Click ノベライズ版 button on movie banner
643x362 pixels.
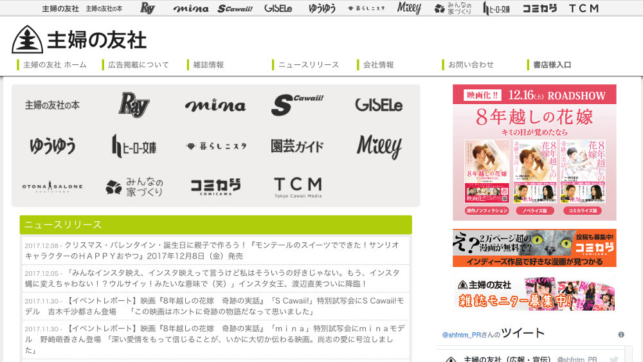coord(535,211)
